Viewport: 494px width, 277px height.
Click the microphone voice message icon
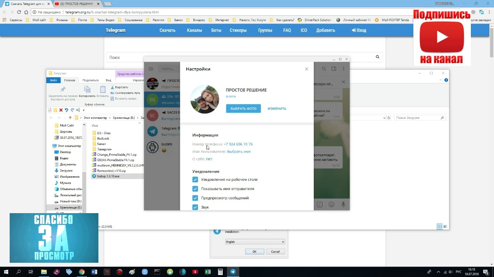click(x=343, y=205)
